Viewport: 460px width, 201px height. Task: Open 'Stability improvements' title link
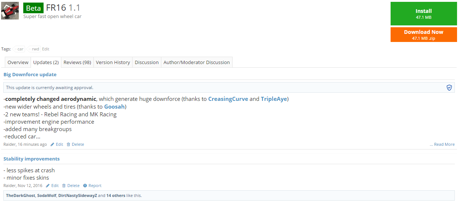(x=31, y=159)
